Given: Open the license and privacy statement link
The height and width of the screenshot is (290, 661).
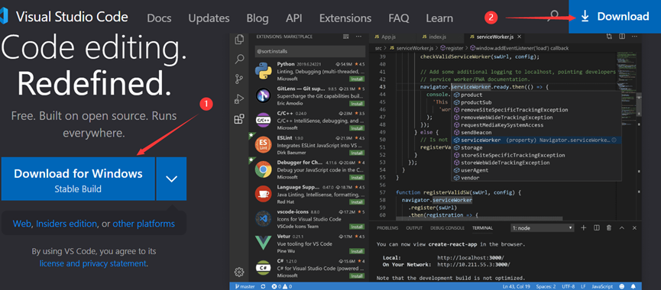Looking at the screenshot, I should click(92, 263).
